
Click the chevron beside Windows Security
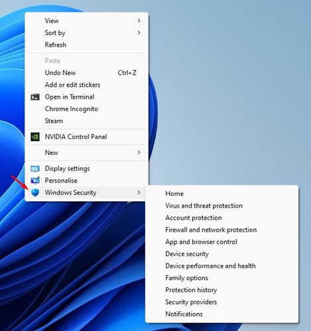[x=139, y=193]
